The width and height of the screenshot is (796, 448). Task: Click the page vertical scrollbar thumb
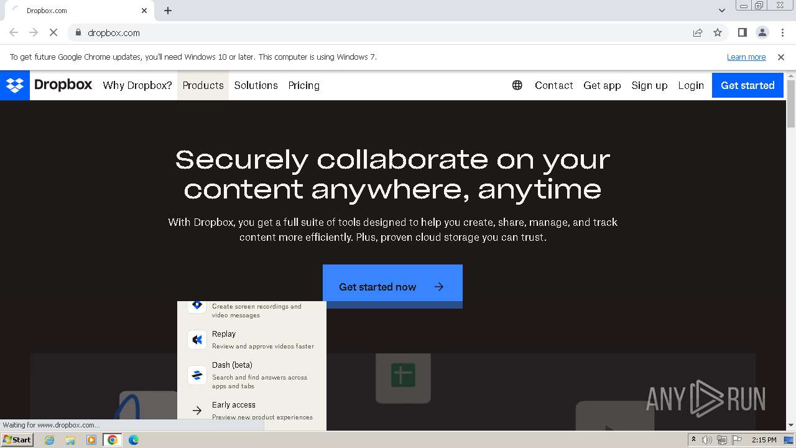(791, 103)
